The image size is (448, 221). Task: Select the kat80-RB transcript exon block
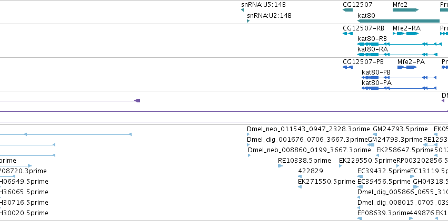coord(369,44)
